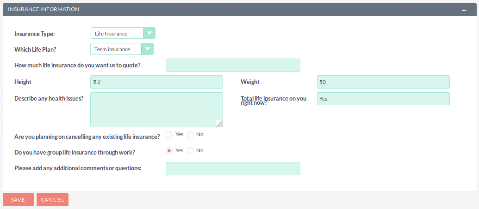Select Life Insurance combo box
Image resolution: width=479 pixels, height=209 pixels.
pyautogui.click(x=123, y=33)
